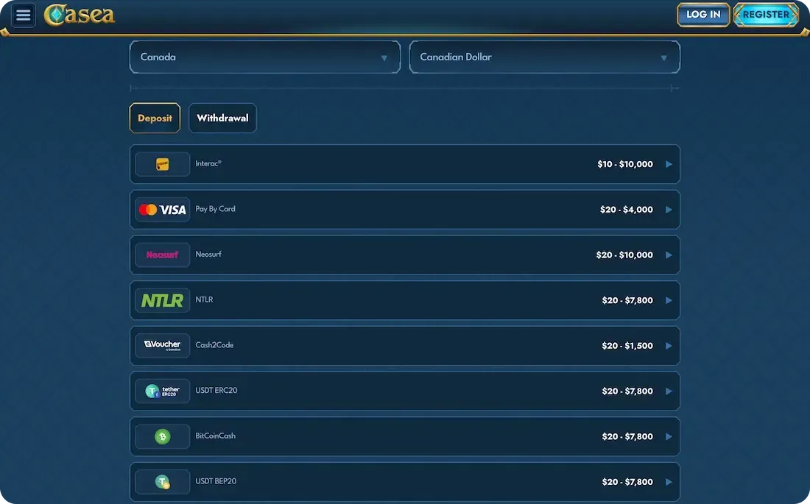Select the Interac payment logo
810x504 pixels.
163,164
